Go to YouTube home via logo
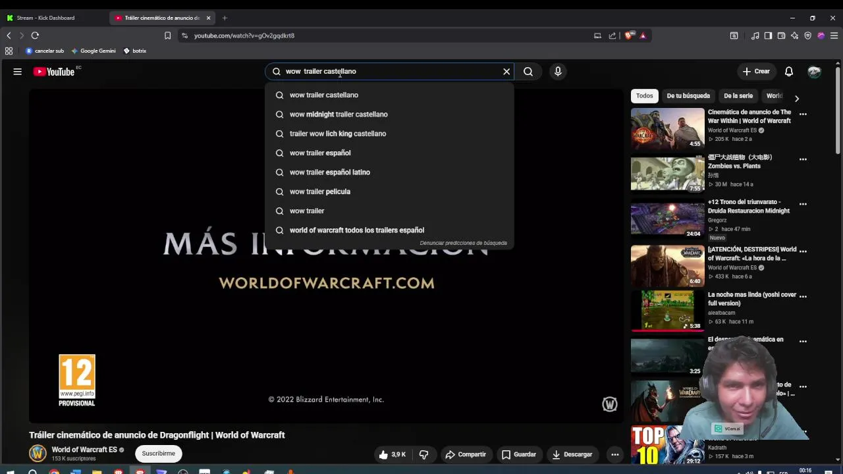 (54, 72)
